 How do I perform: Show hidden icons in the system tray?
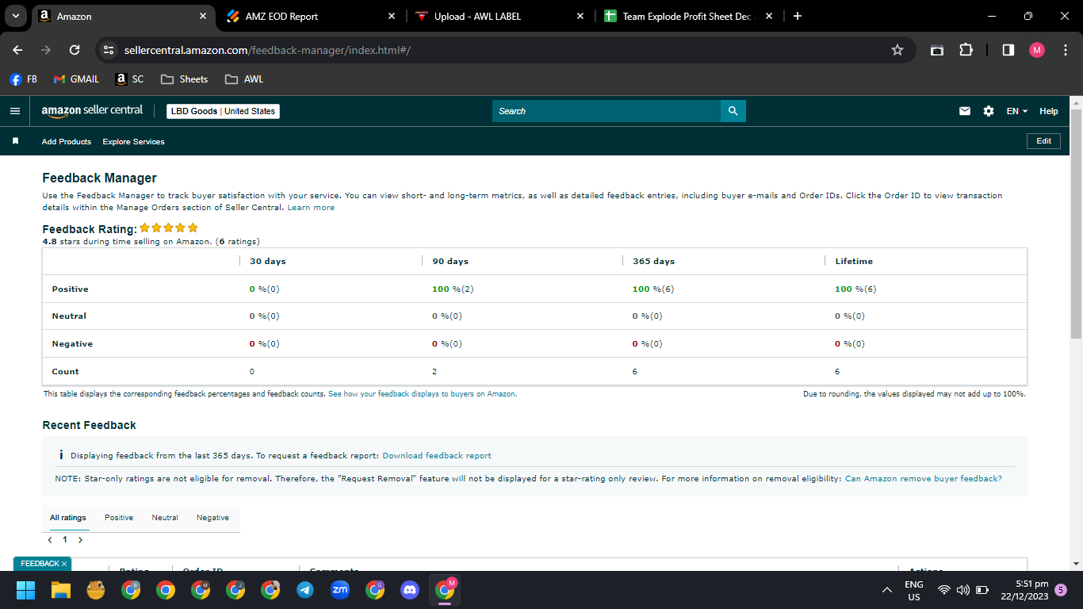[x=887, y=590]
